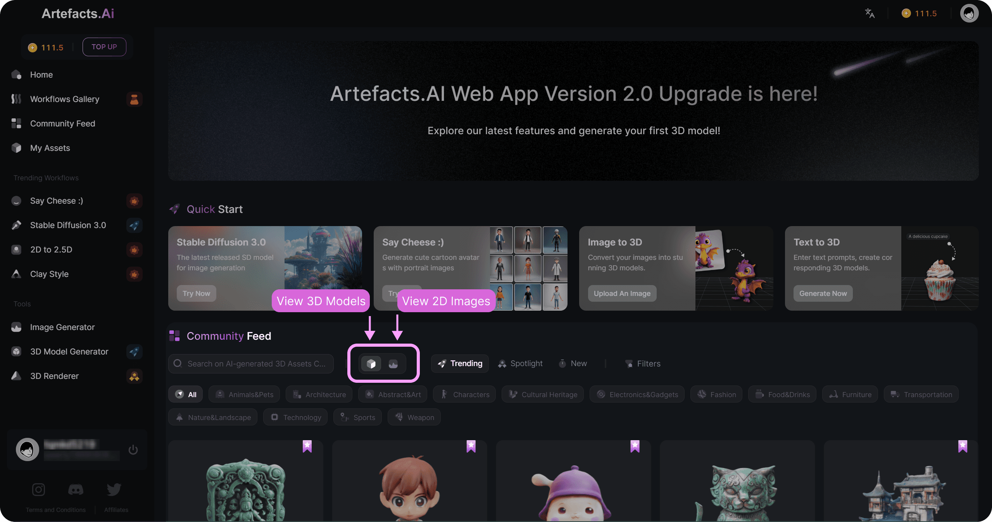Screen dimensions: 992x522
Task: Open Terms and Conditions link
Action: [x=56, y=510]
